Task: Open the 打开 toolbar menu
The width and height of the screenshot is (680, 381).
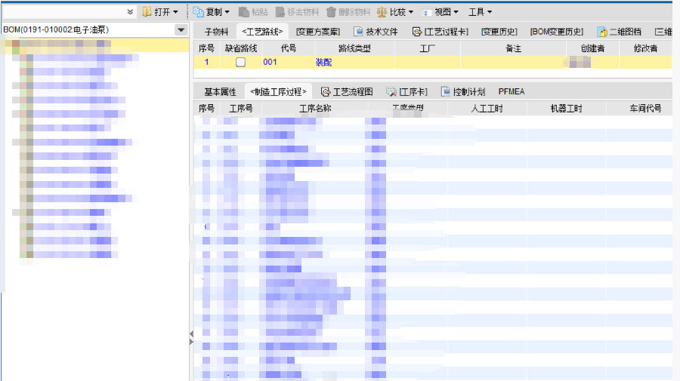Action: tap(160, 12)
